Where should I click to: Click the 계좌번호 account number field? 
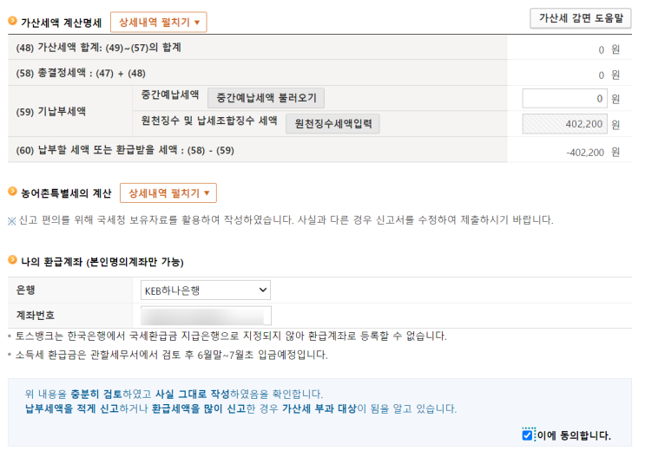pyautogui.click(x=206, y=315)
